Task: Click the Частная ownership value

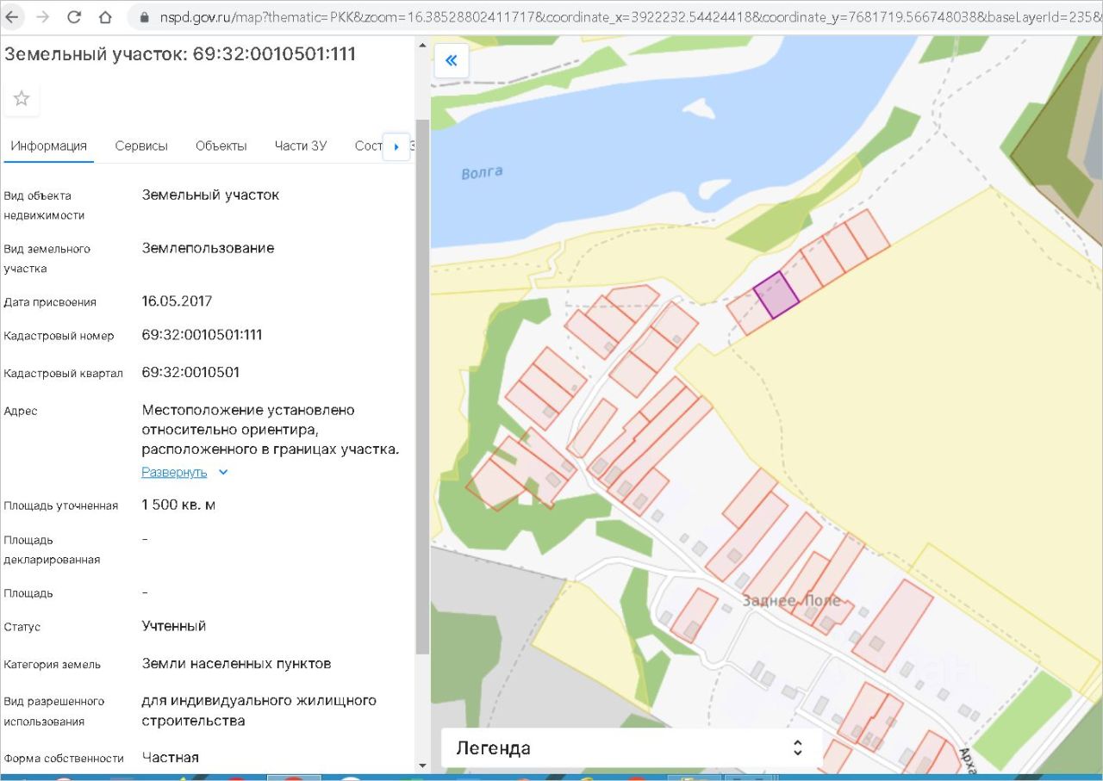Action: click(x=171, y=757)
